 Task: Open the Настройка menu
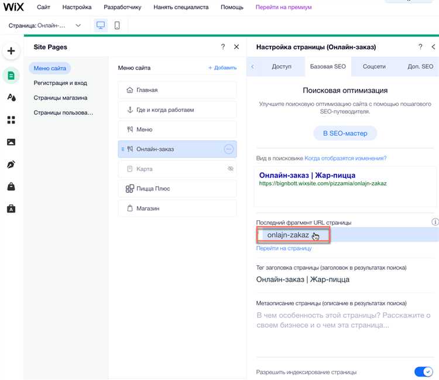coord(76,8)
